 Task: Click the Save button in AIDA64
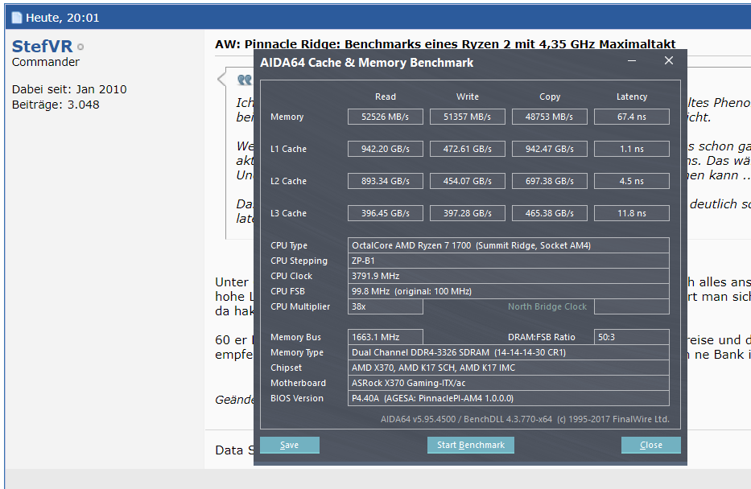(x=289, y=445)
